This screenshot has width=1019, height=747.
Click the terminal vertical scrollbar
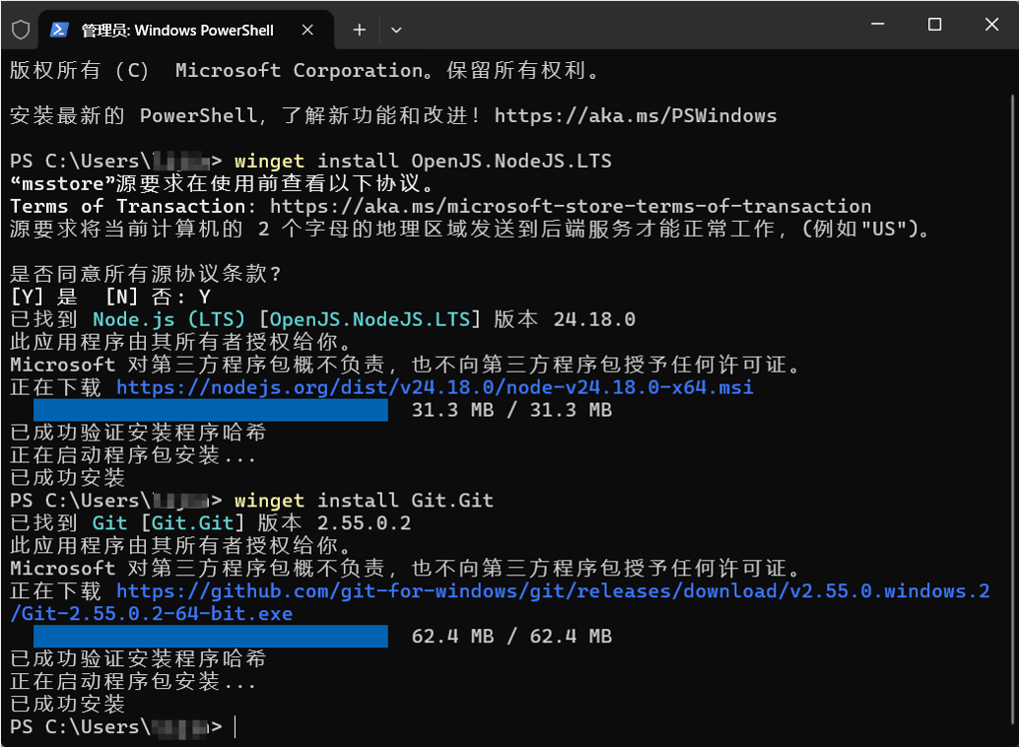[1012, 410]
